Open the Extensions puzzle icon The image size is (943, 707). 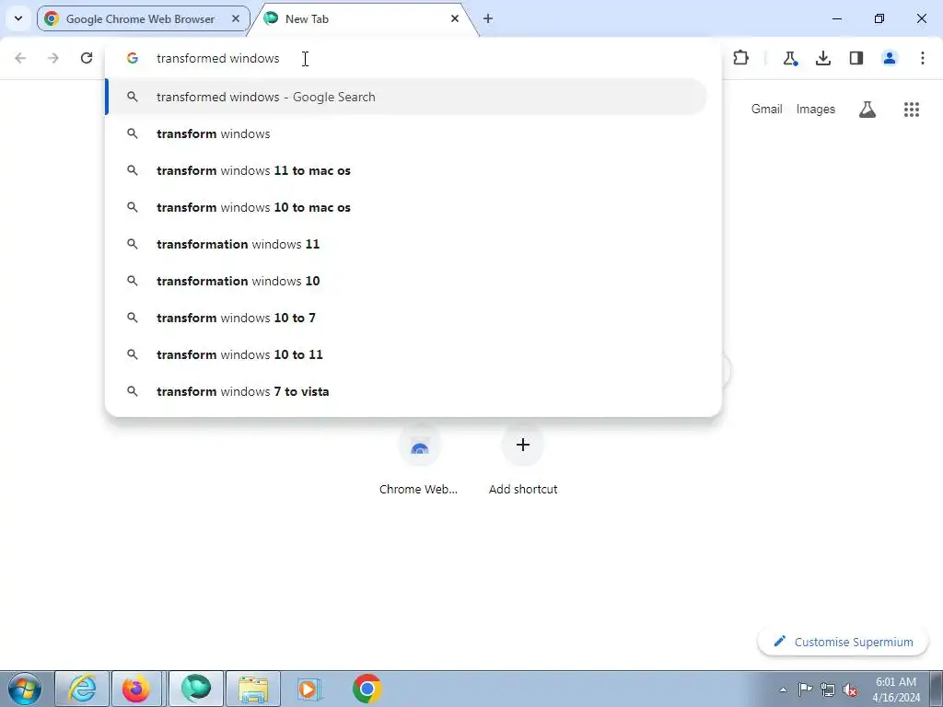tap(741, 58)
